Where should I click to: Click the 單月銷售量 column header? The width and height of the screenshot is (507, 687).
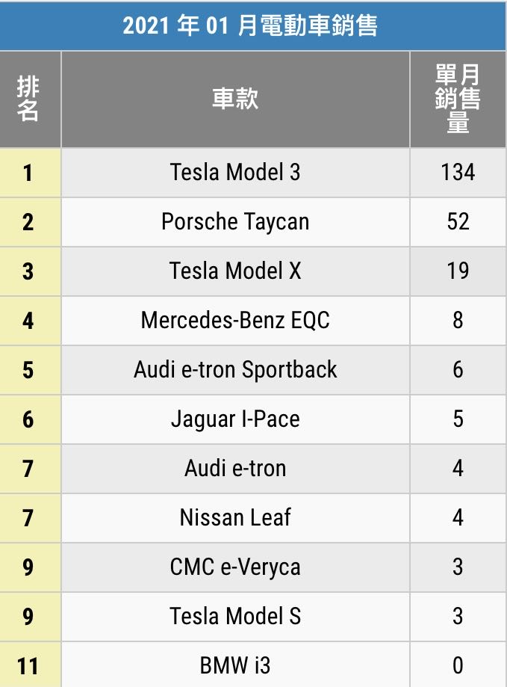point(458,99)
